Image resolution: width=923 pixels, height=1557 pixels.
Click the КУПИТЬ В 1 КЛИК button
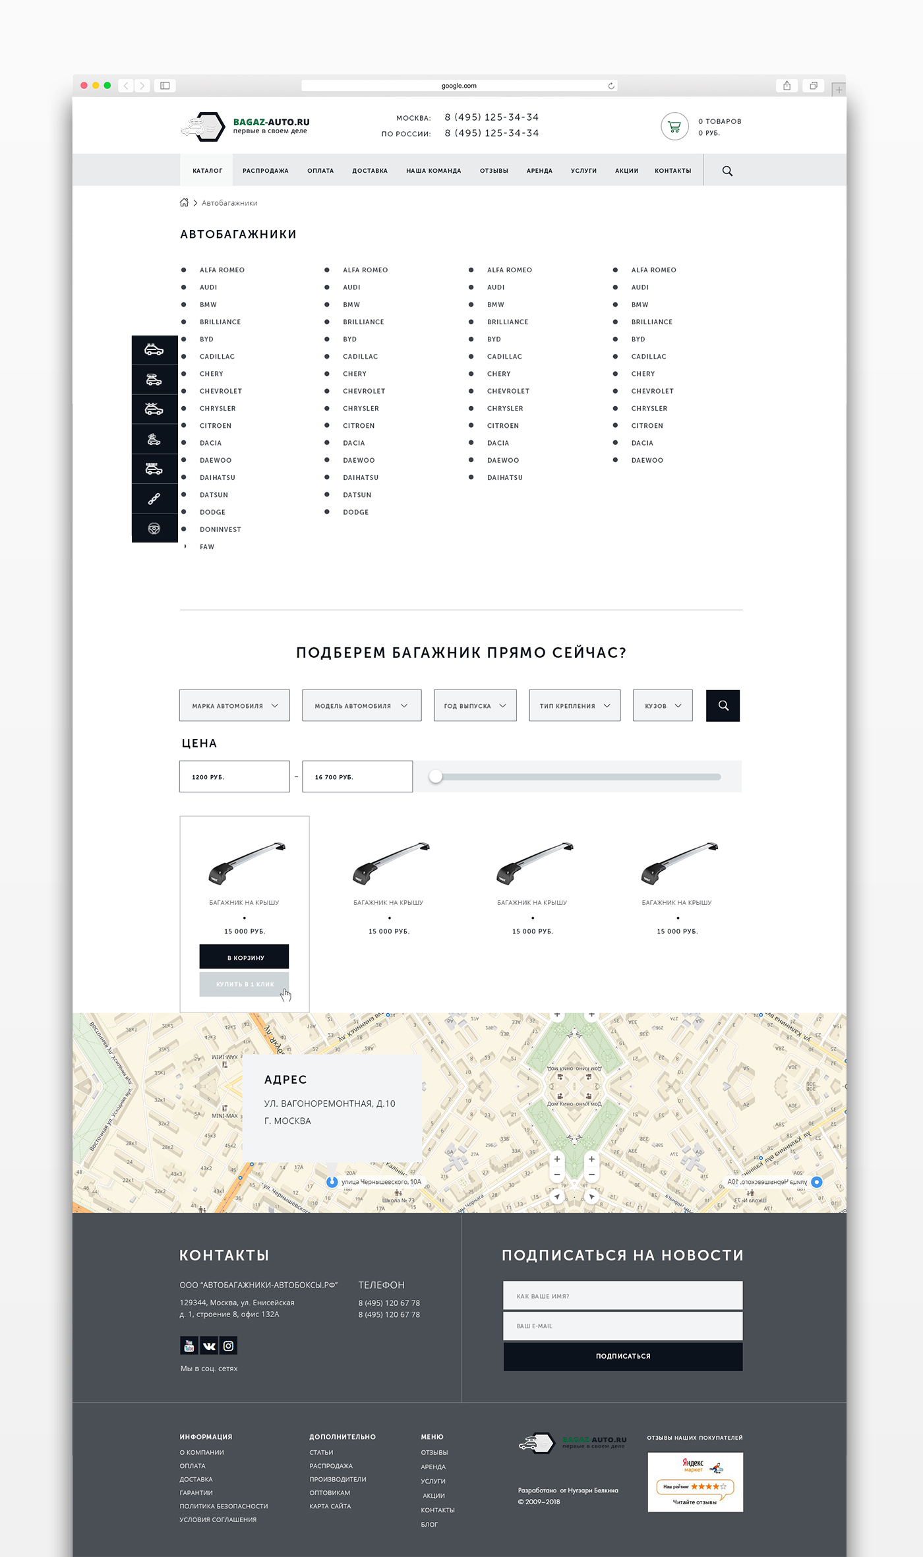[x=244, y=984]
